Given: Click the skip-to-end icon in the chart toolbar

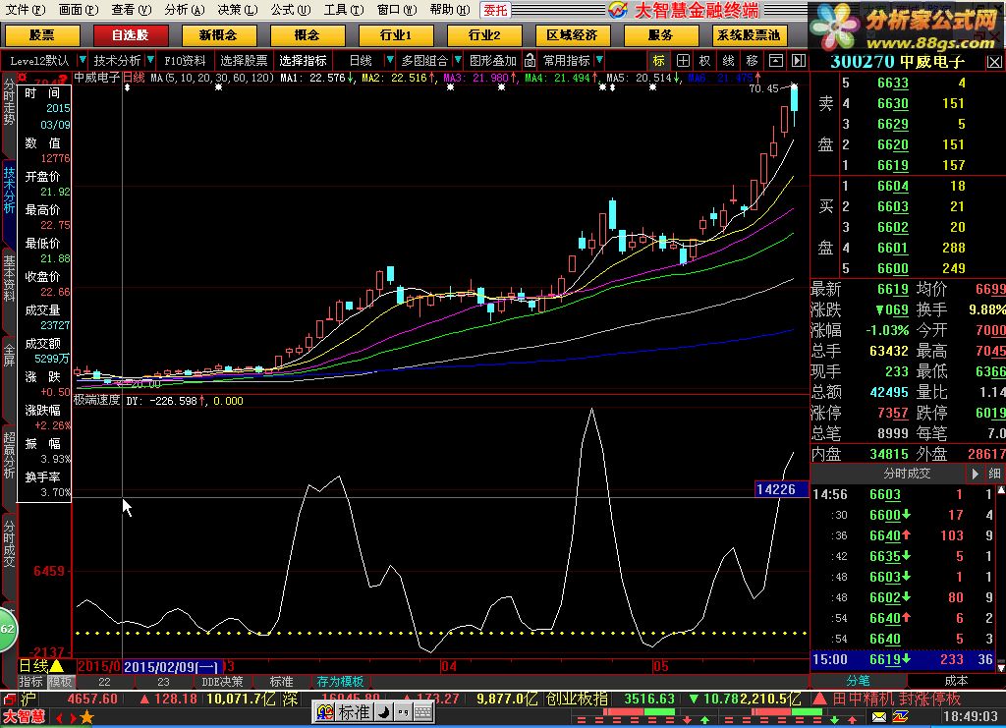Looking at the screenshot, I should click(x=799, y=60).
